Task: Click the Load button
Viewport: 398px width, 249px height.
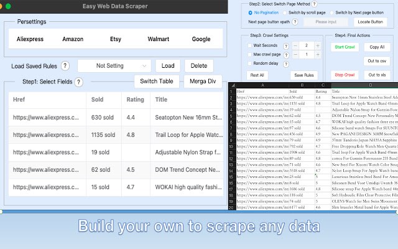Action: (168, 66)
